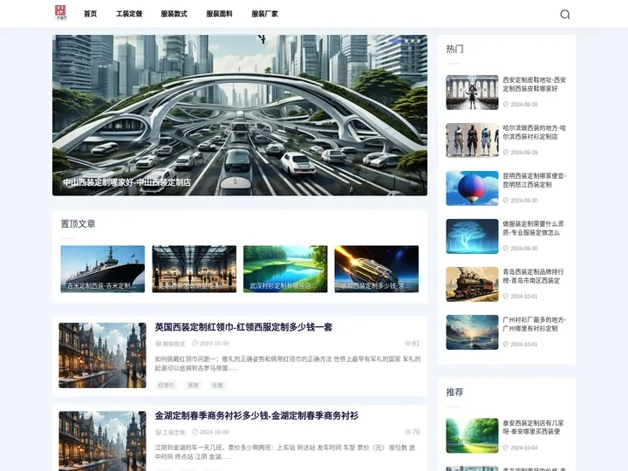Open hot post 西安定制皮鞋地址
The width and height of the screenshot is (628, 471).
pyautogui.click(x=535, y=84)
